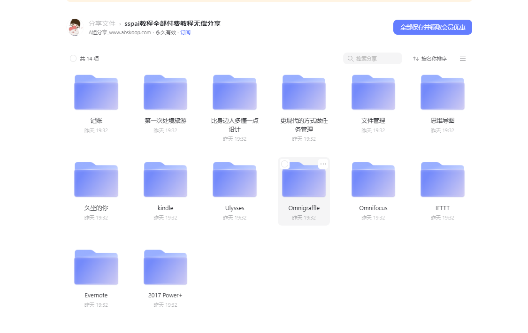Open the Omnifocus folder
Screen dimensions: 528x333
point(373,180)
